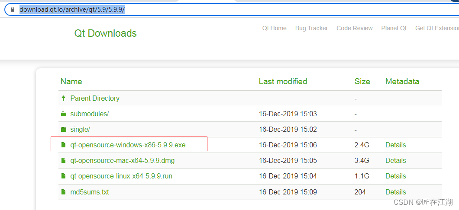Open Code Review nav link
This screenshot has width=459, height=210.
(x=355, y=28)
